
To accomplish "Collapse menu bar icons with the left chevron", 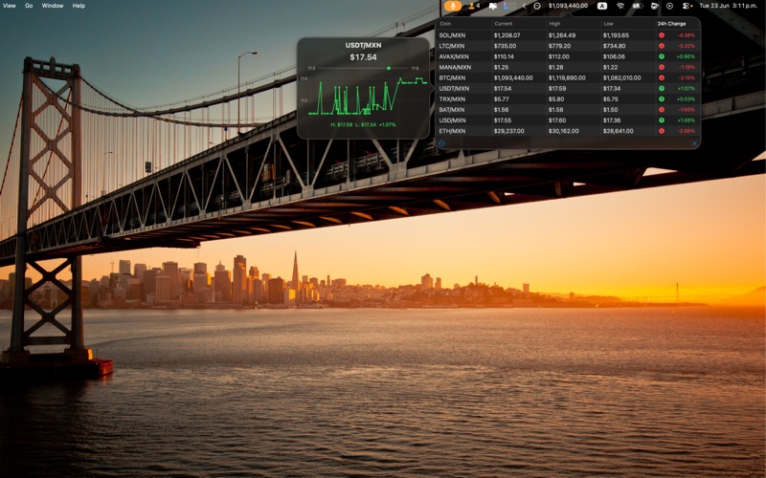I will point(524,6).
